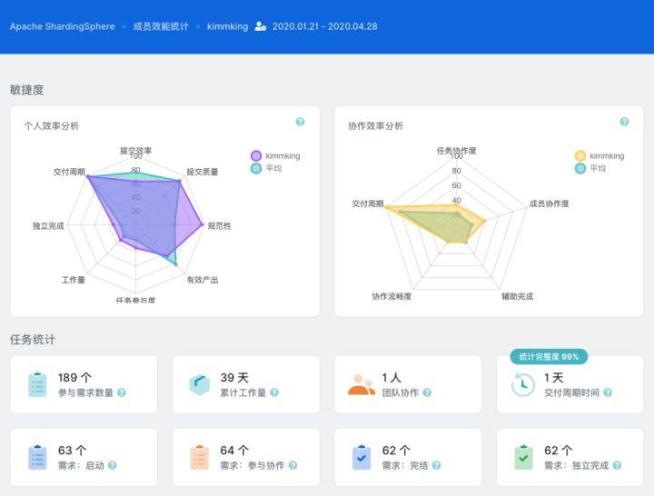
Task: Click help icon next to 需求：独立完成
Action: 617,465
